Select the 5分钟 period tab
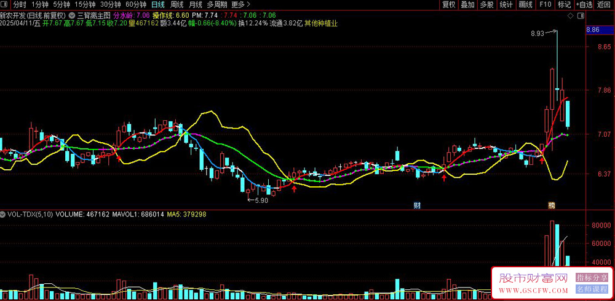This screenshot has height=301, width=615. [61, 5]
